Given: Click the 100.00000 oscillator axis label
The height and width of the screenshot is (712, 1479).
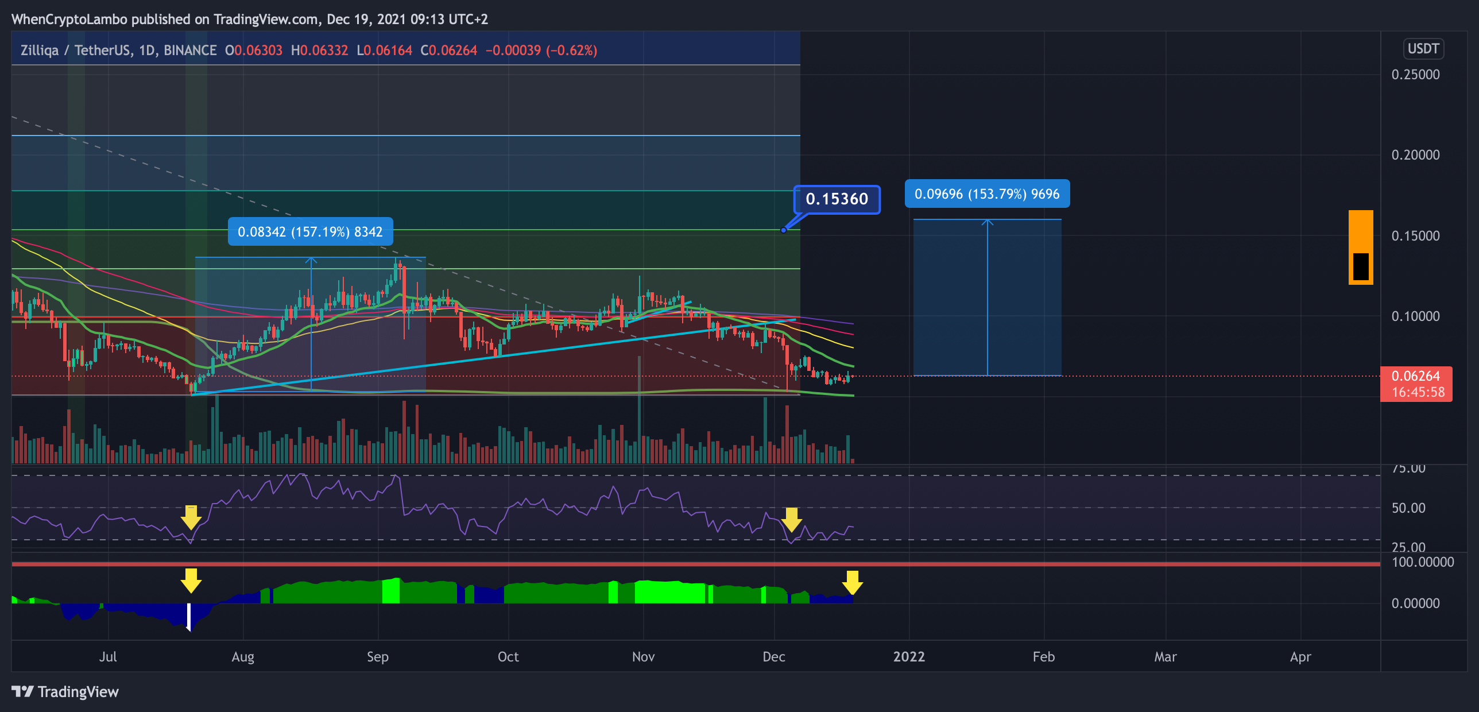Looking at the screenshot, I should (1423, 562).
